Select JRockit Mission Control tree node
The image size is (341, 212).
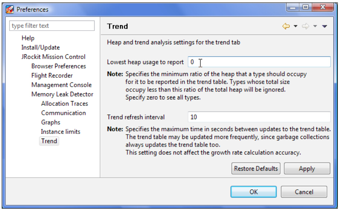(x=53, y=57)
